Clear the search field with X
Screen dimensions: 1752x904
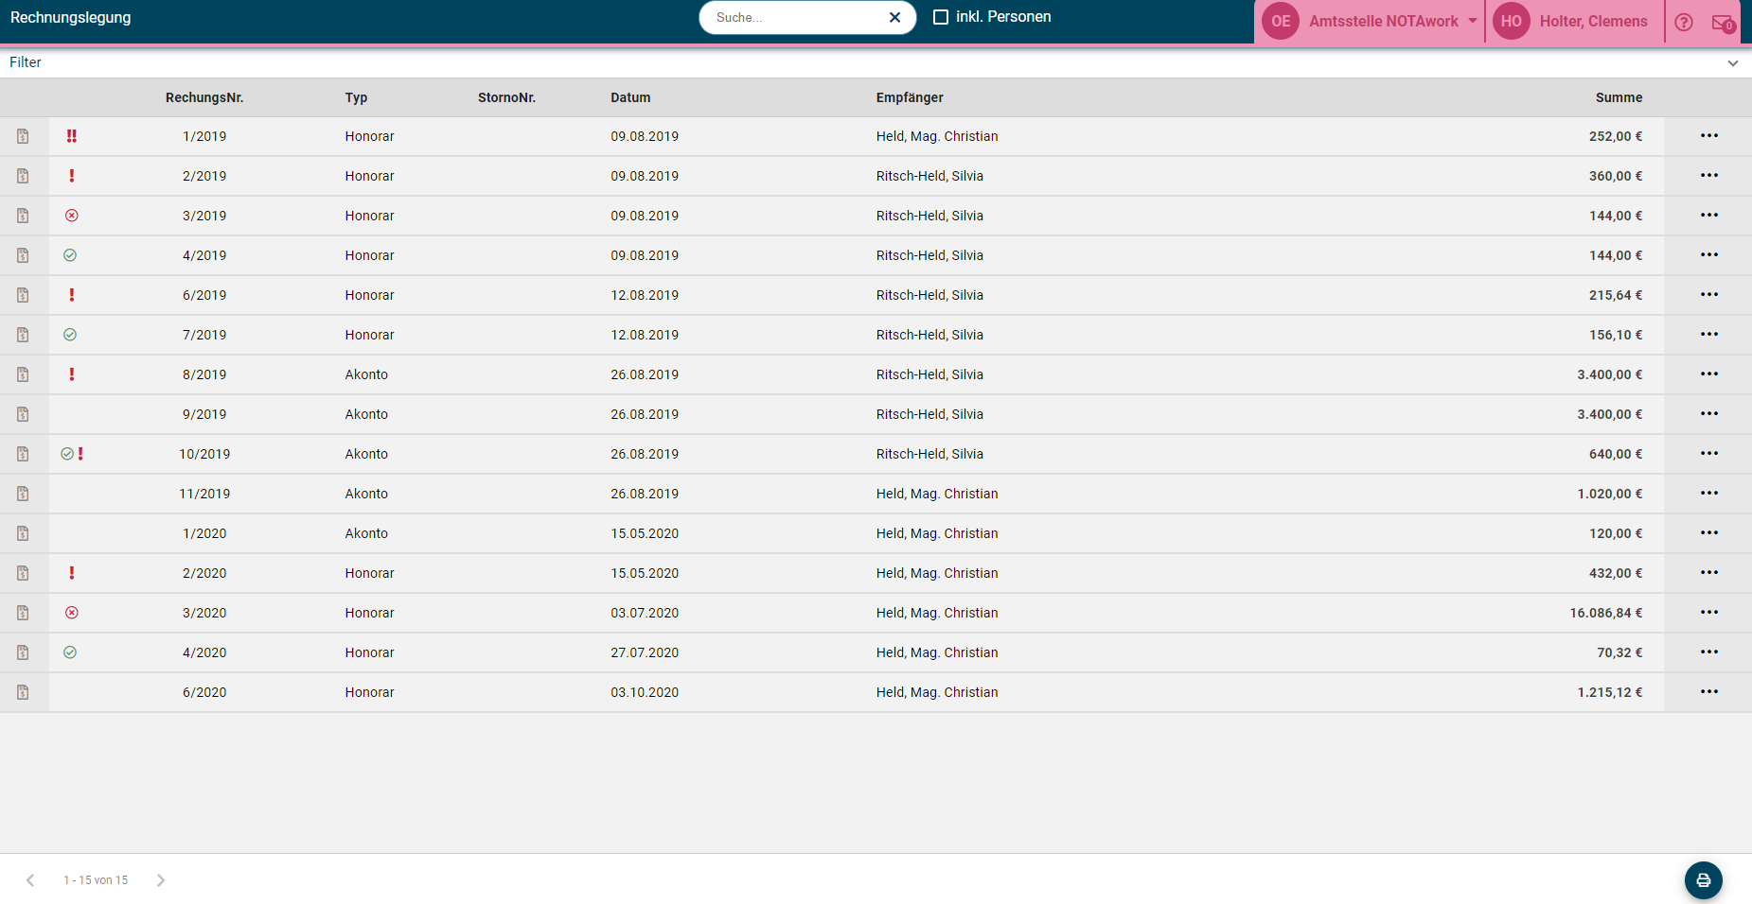[894, 17]
